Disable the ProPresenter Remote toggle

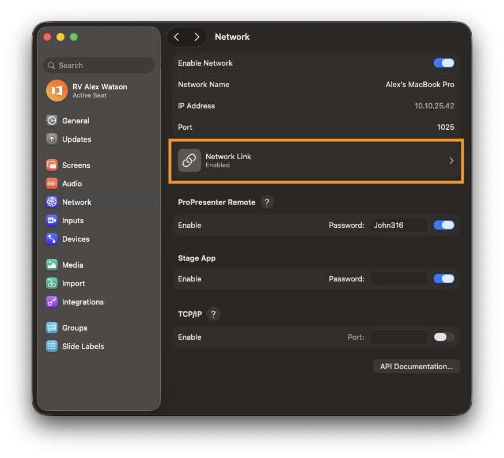click(x=444, y=225)
